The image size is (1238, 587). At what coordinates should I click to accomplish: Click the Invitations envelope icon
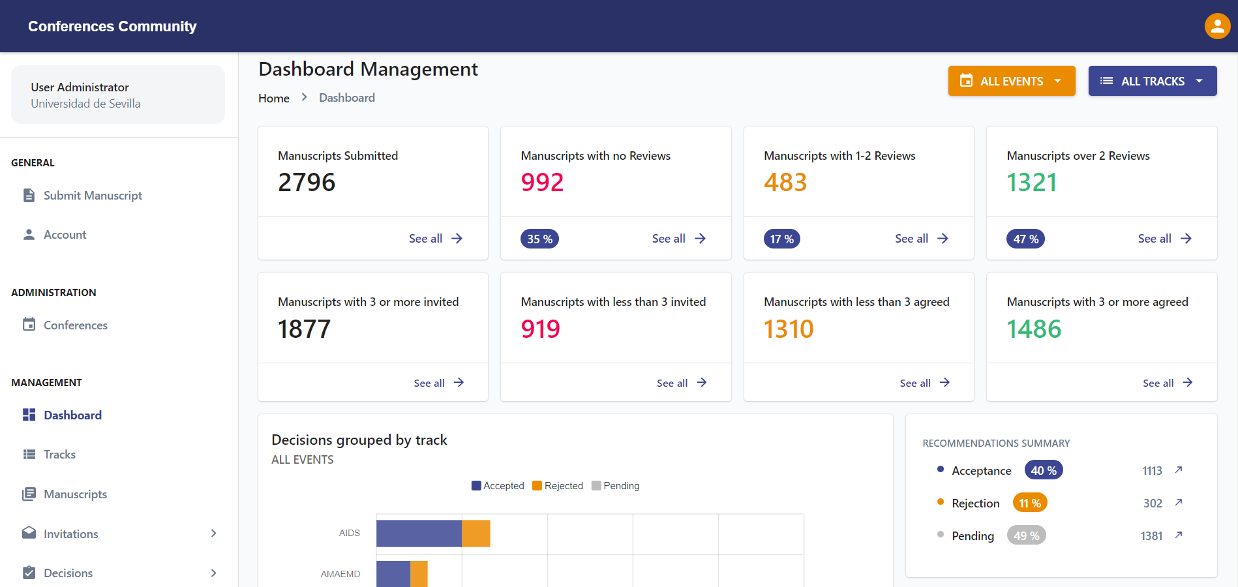29,534
